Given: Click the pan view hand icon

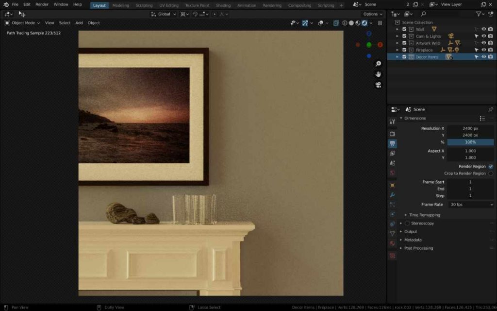Looking at the screenshot, I should pos(378,74).
